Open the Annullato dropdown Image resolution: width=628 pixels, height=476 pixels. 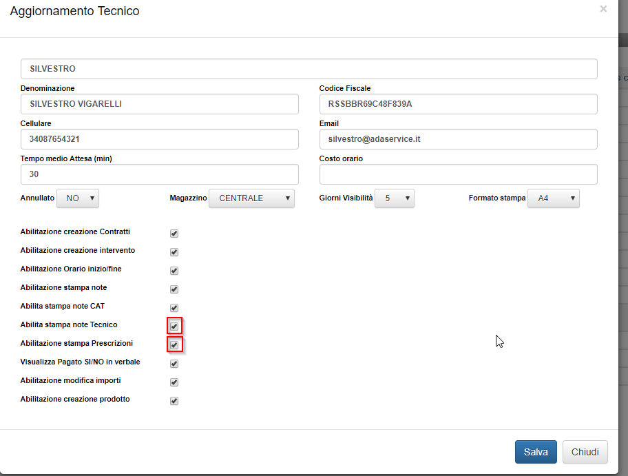[78, 198]
